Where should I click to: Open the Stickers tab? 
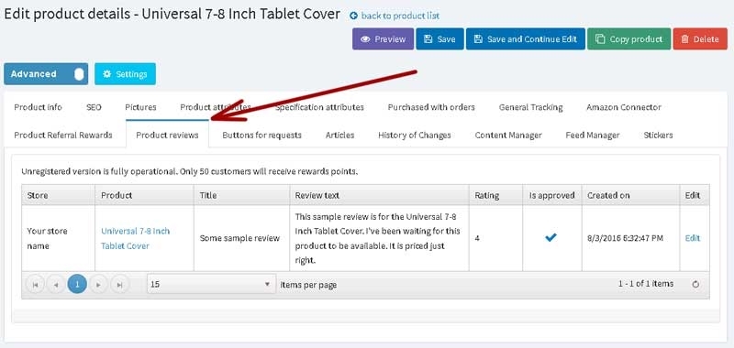[658, 135]
